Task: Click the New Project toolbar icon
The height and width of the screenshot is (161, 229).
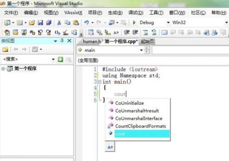Action: [x=7, y=23]
